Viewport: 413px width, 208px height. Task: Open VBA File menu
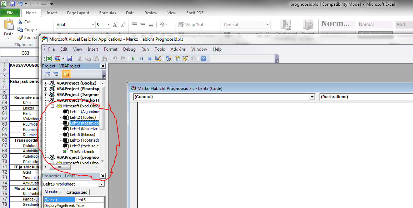51,49
